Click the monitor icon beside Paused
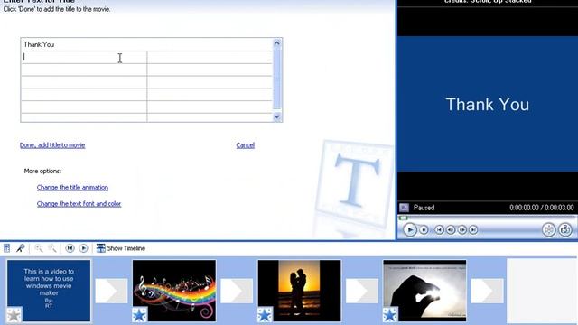 click(404, 208)
